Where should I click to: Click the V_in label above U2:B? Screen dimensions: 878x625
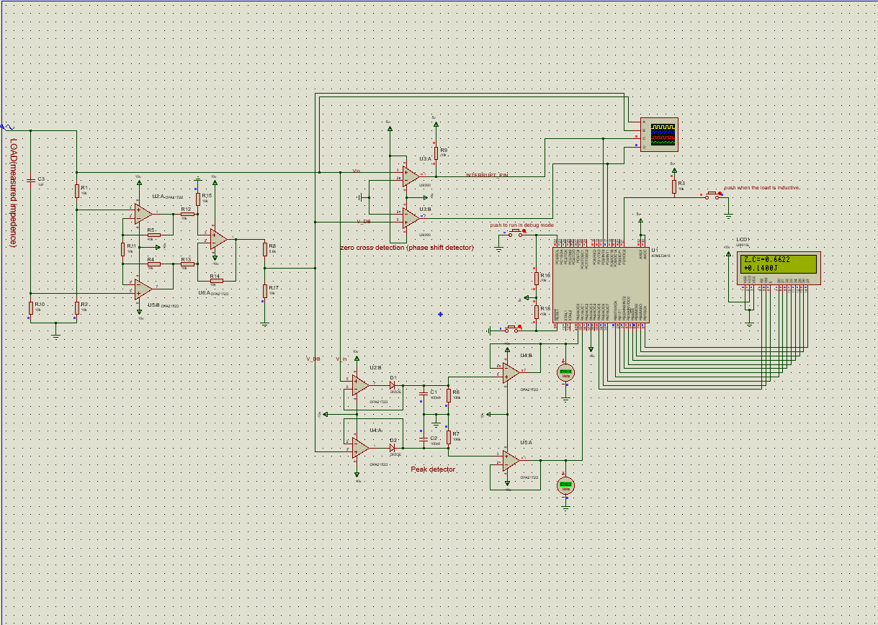click(341, 359)
